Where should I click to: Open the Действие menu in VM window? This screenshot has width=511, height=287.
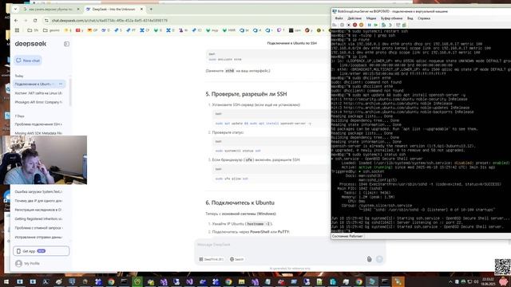point(355,18)
